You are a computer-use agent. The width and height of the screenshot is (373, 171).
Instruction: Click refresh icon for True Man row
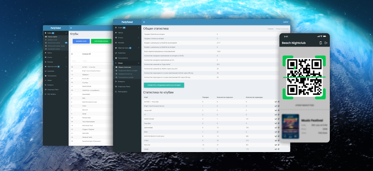pos(279,123)
